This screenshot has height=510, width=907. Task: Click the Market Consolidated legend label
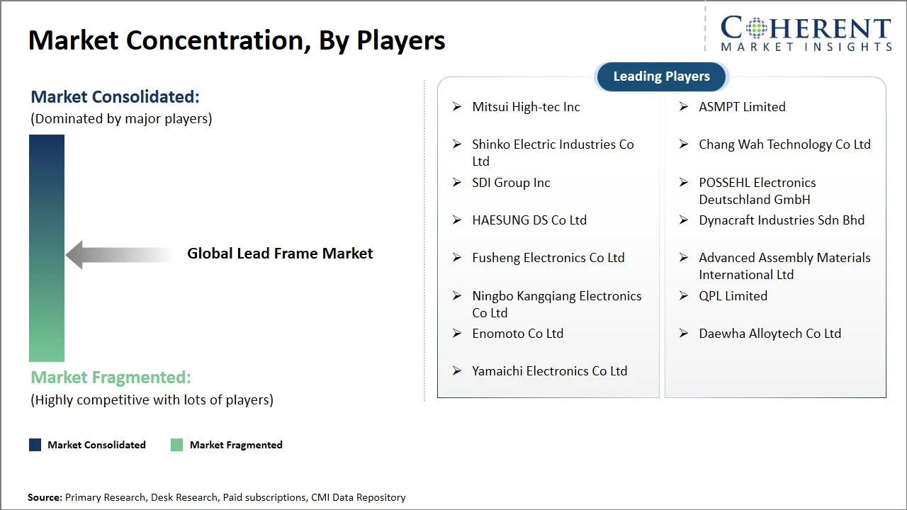click(96, 445)
